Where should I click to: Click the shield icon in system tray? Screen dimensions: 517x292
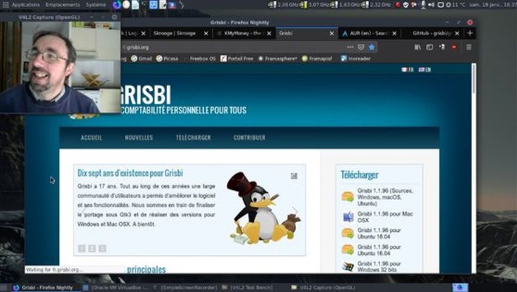pos(406,5)
